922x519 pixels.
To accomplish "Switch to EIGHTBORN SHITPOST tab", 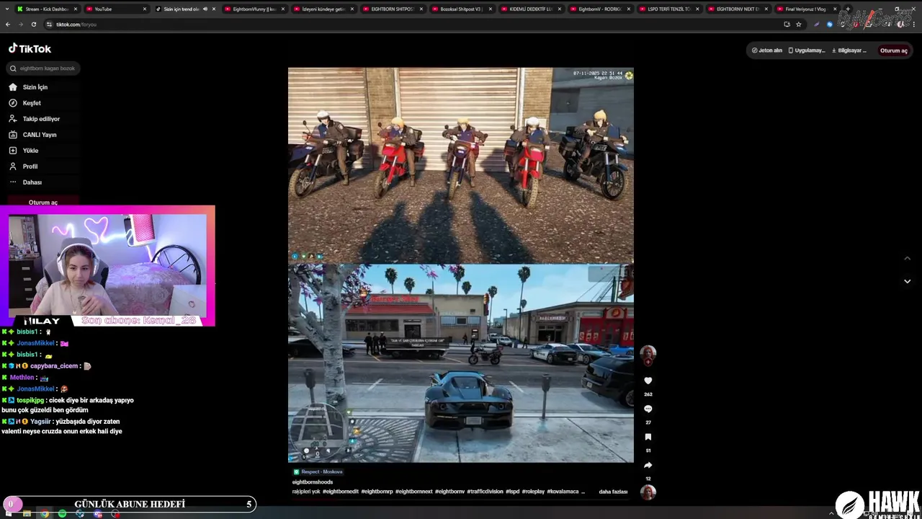I will (x=395, y=9).
